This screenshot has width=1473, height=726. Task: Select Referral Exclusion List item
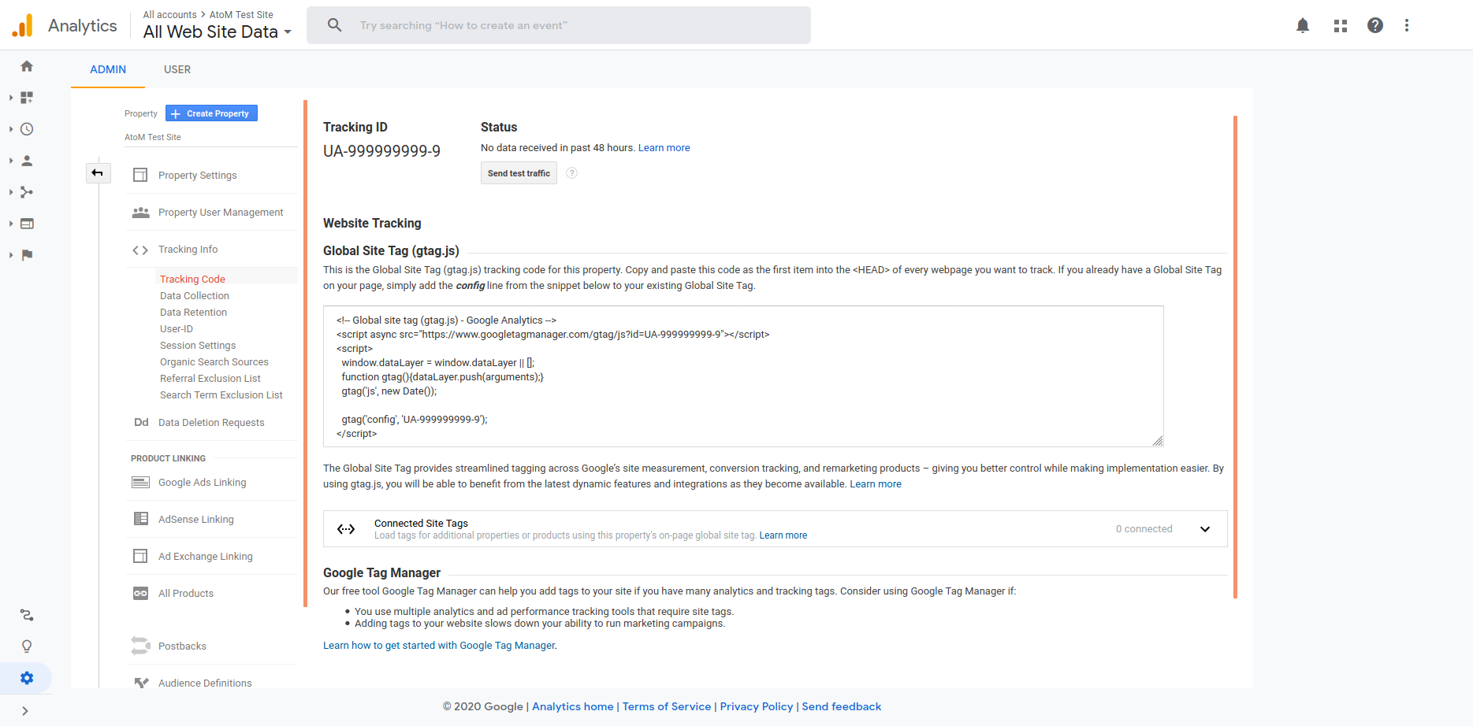(210, 379)
